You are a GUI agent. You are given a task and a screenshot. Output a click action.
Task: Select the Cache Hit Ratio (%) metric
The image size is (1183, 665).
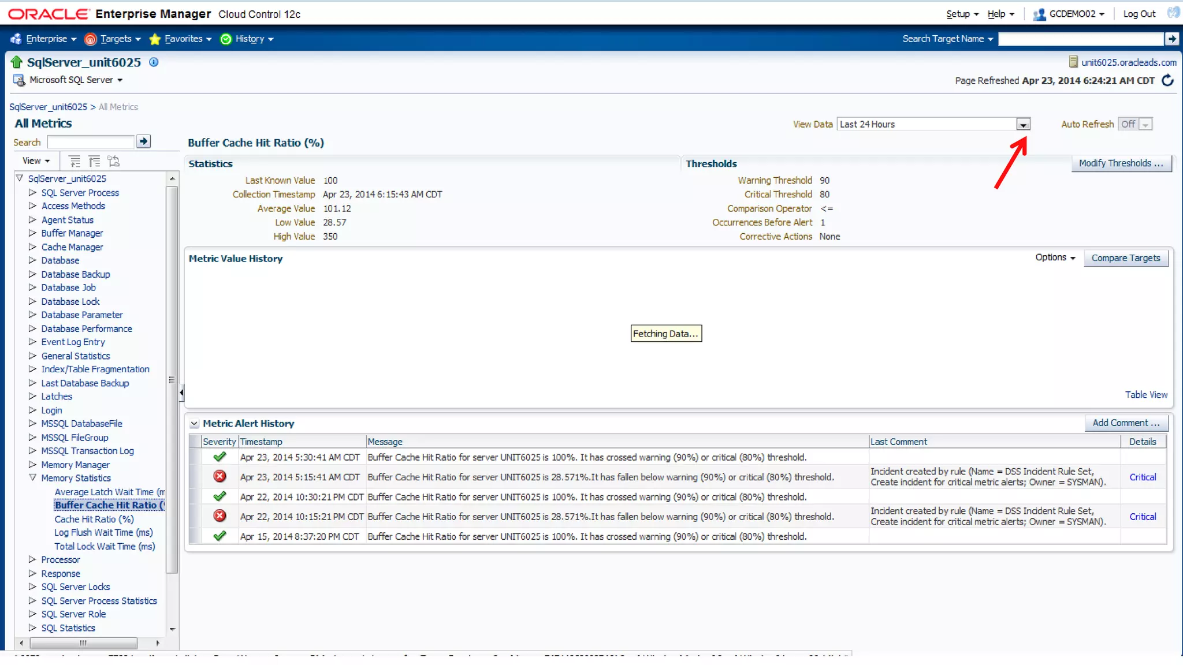pos(94,519)
